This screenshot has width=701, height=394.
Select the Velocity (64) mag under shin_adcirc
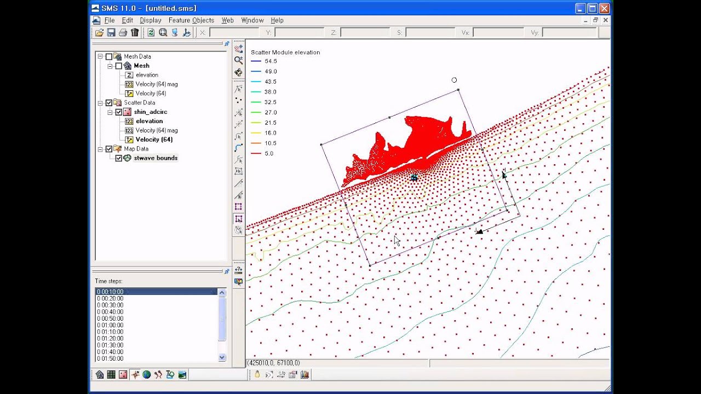(157, 130)
